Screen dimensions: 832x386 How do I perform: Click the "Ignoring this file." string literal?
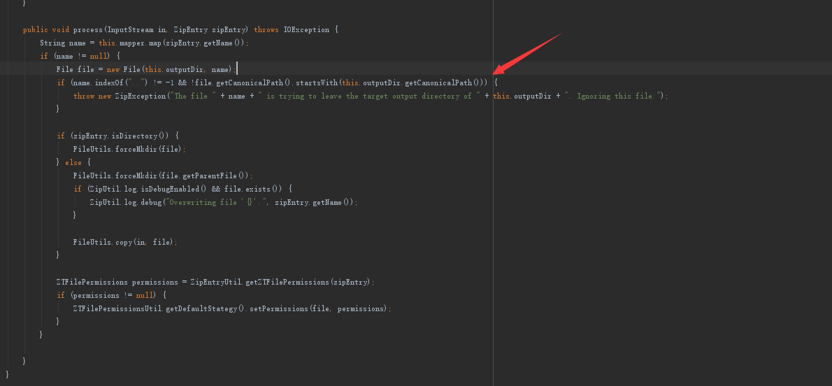(x=617, y=96)
